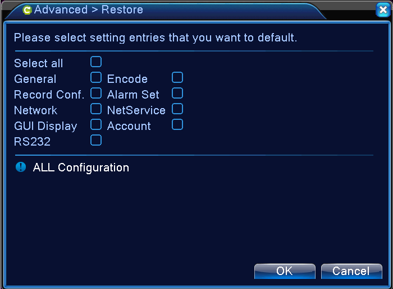Click the green logo icon in title bar
Screen dimensions: 393x289
click(x=28, y=10)
